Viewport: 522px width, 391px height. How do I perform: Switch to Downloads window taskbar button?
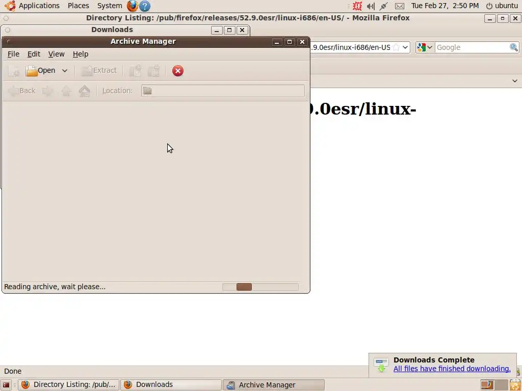pyautogui.click(x=171, y=385)
